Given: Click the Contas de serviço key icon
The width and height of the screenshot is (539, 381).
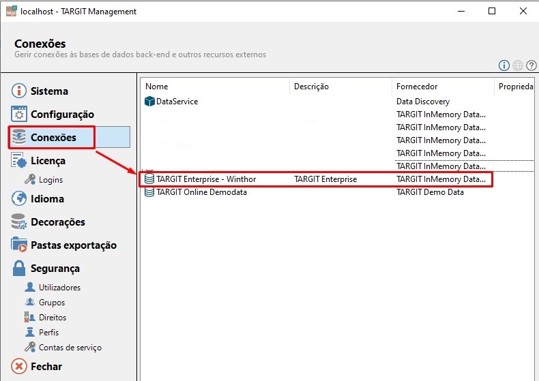Looking at the screenshot, I should pos(30,347).
